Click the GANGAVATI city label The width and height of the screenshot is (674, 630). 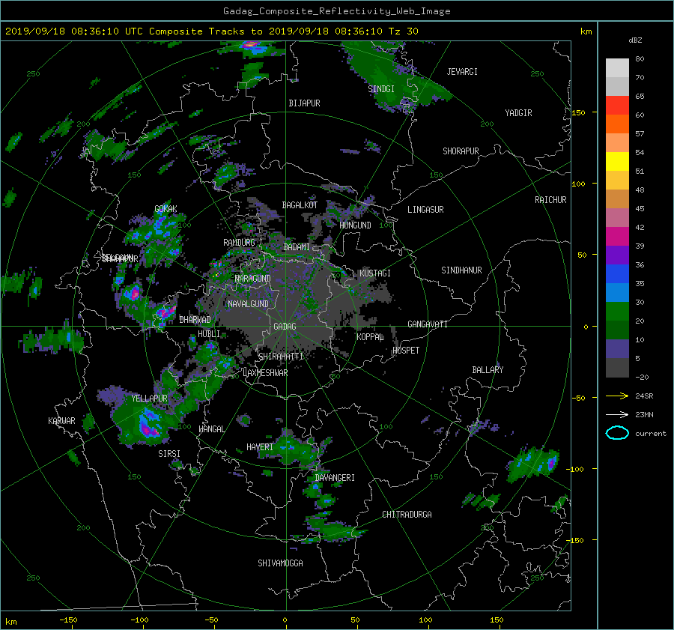[428, 324]
